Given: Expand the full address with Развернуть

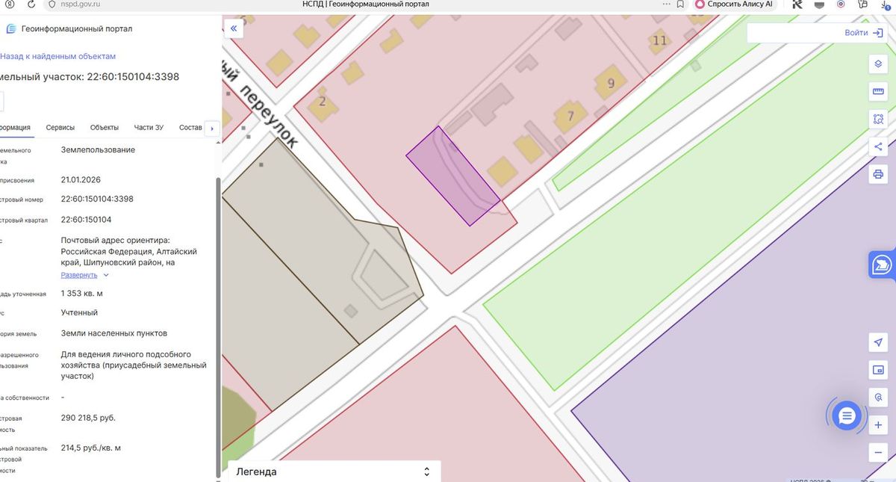Looking at the screenshot, I should click(85, 275).
